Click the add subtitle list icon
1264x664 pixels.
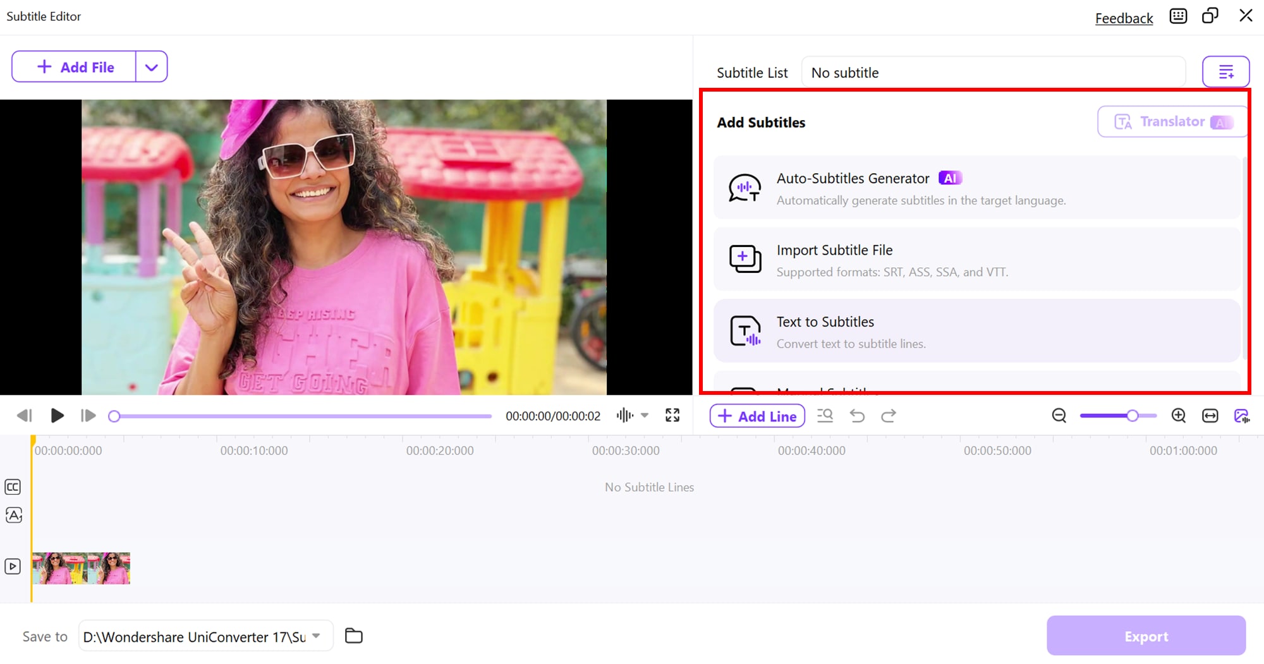tap(1225, 72)
